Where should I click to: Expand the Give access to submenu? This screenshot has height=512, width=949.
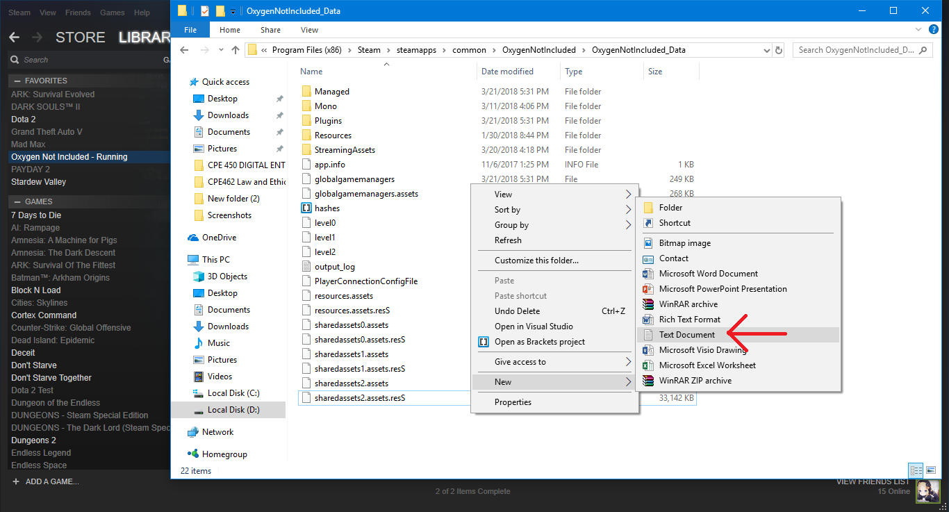click(x=554, y=362)
